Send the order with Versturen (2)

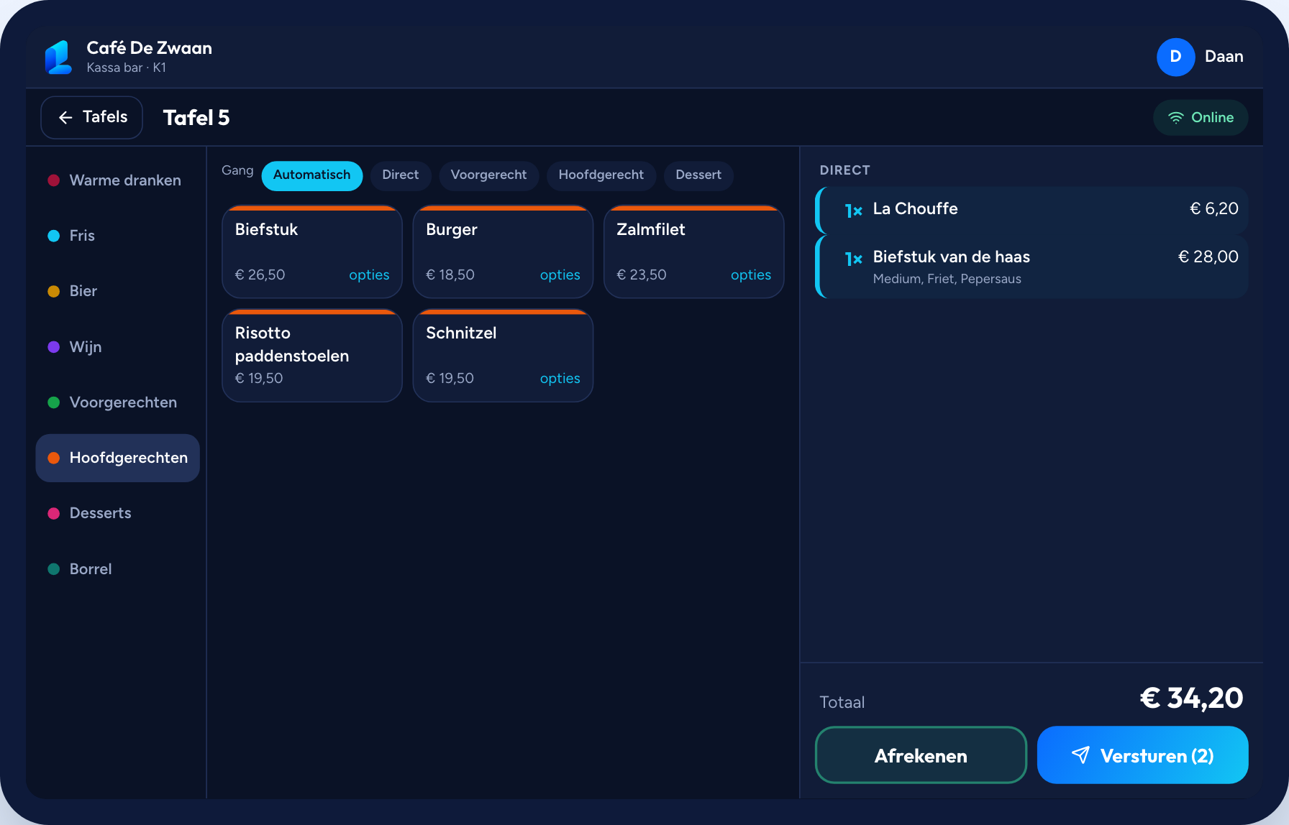click(1142, 755)
